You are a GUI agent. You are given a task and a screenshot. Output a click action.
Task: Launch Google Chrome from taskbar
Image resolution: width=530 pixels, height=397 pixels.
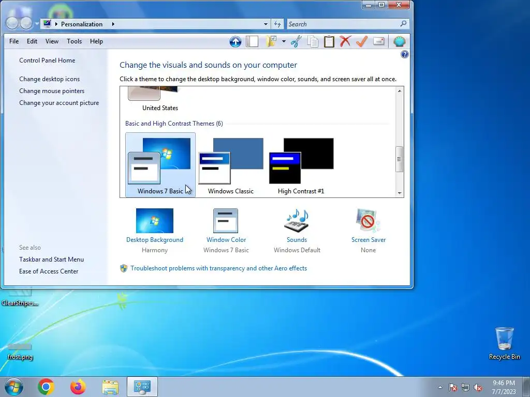coord(46,387)
